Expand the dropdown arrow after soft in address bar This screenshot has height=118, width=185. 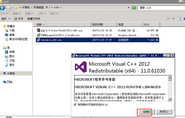pyautogui.click(x=61, y=8)
